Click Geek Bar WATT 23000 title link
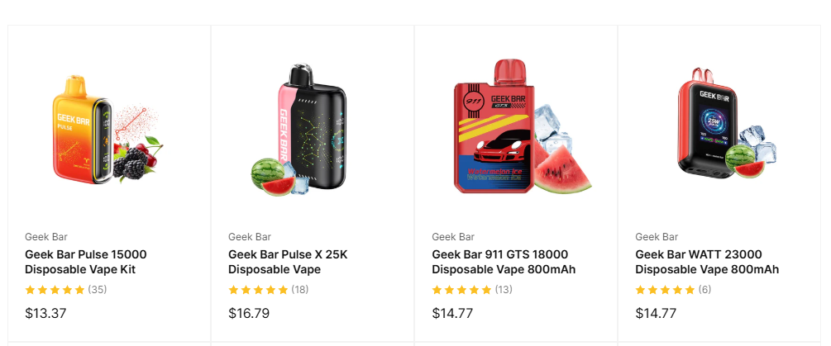The height and width of the screenshot is (346, 831). tap(707, 262)
